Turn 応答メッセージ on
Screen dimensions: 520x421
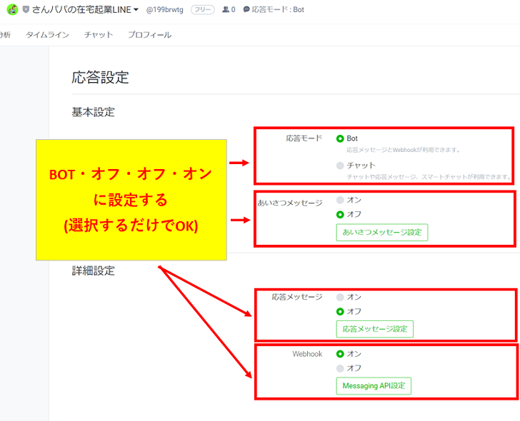[x=340, y=297]
